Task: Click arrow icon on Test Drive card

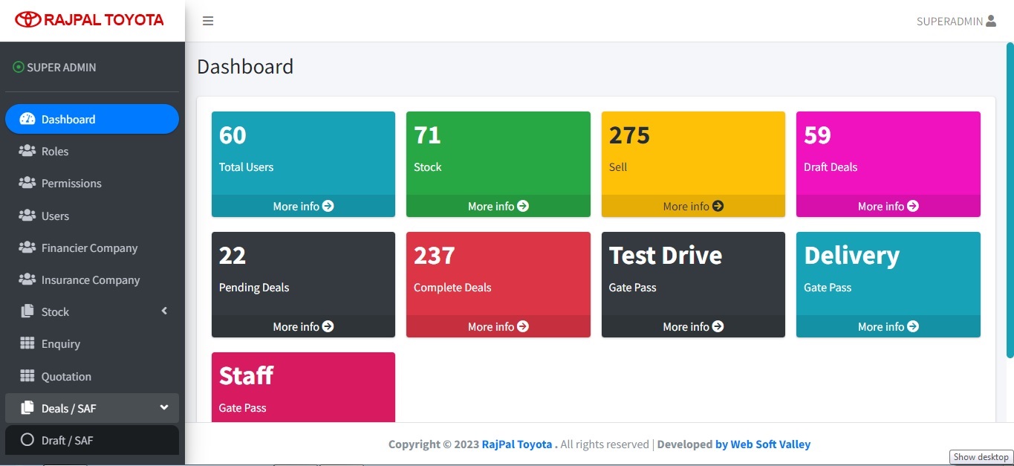Action: pyautogui.click(x=718, y=326)
